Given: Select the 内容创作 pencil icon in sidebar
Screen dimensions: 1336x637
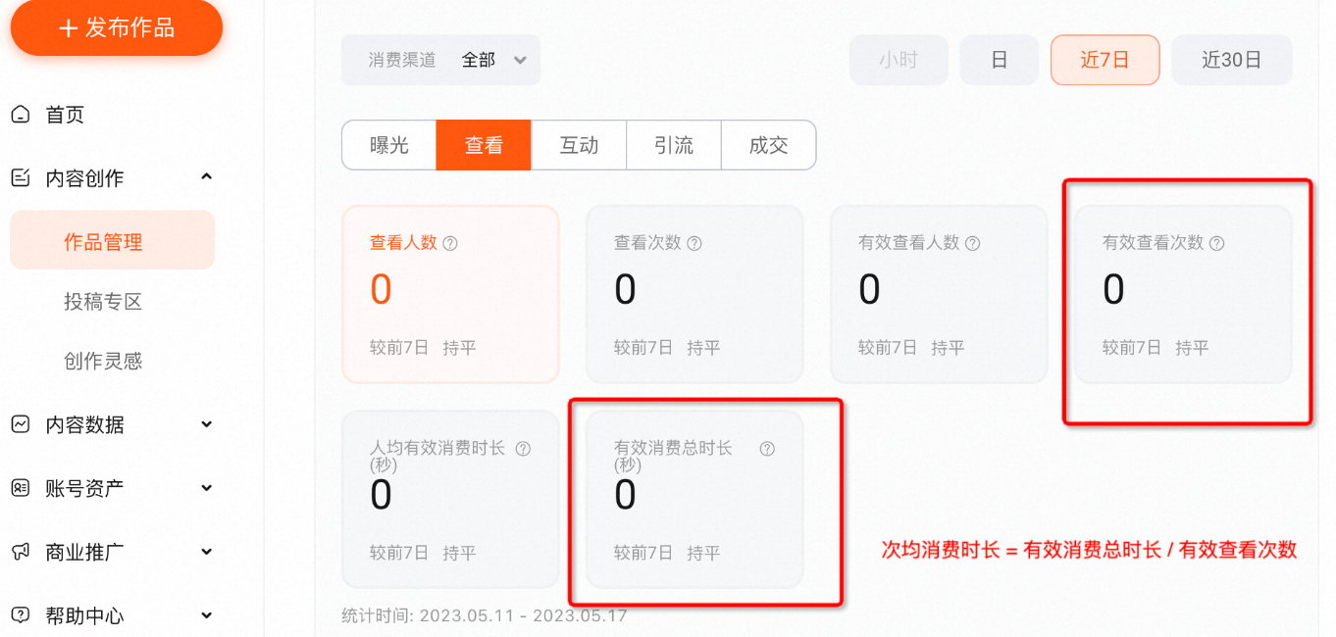Looking at the screenshot, I should (x=22, y=176).
